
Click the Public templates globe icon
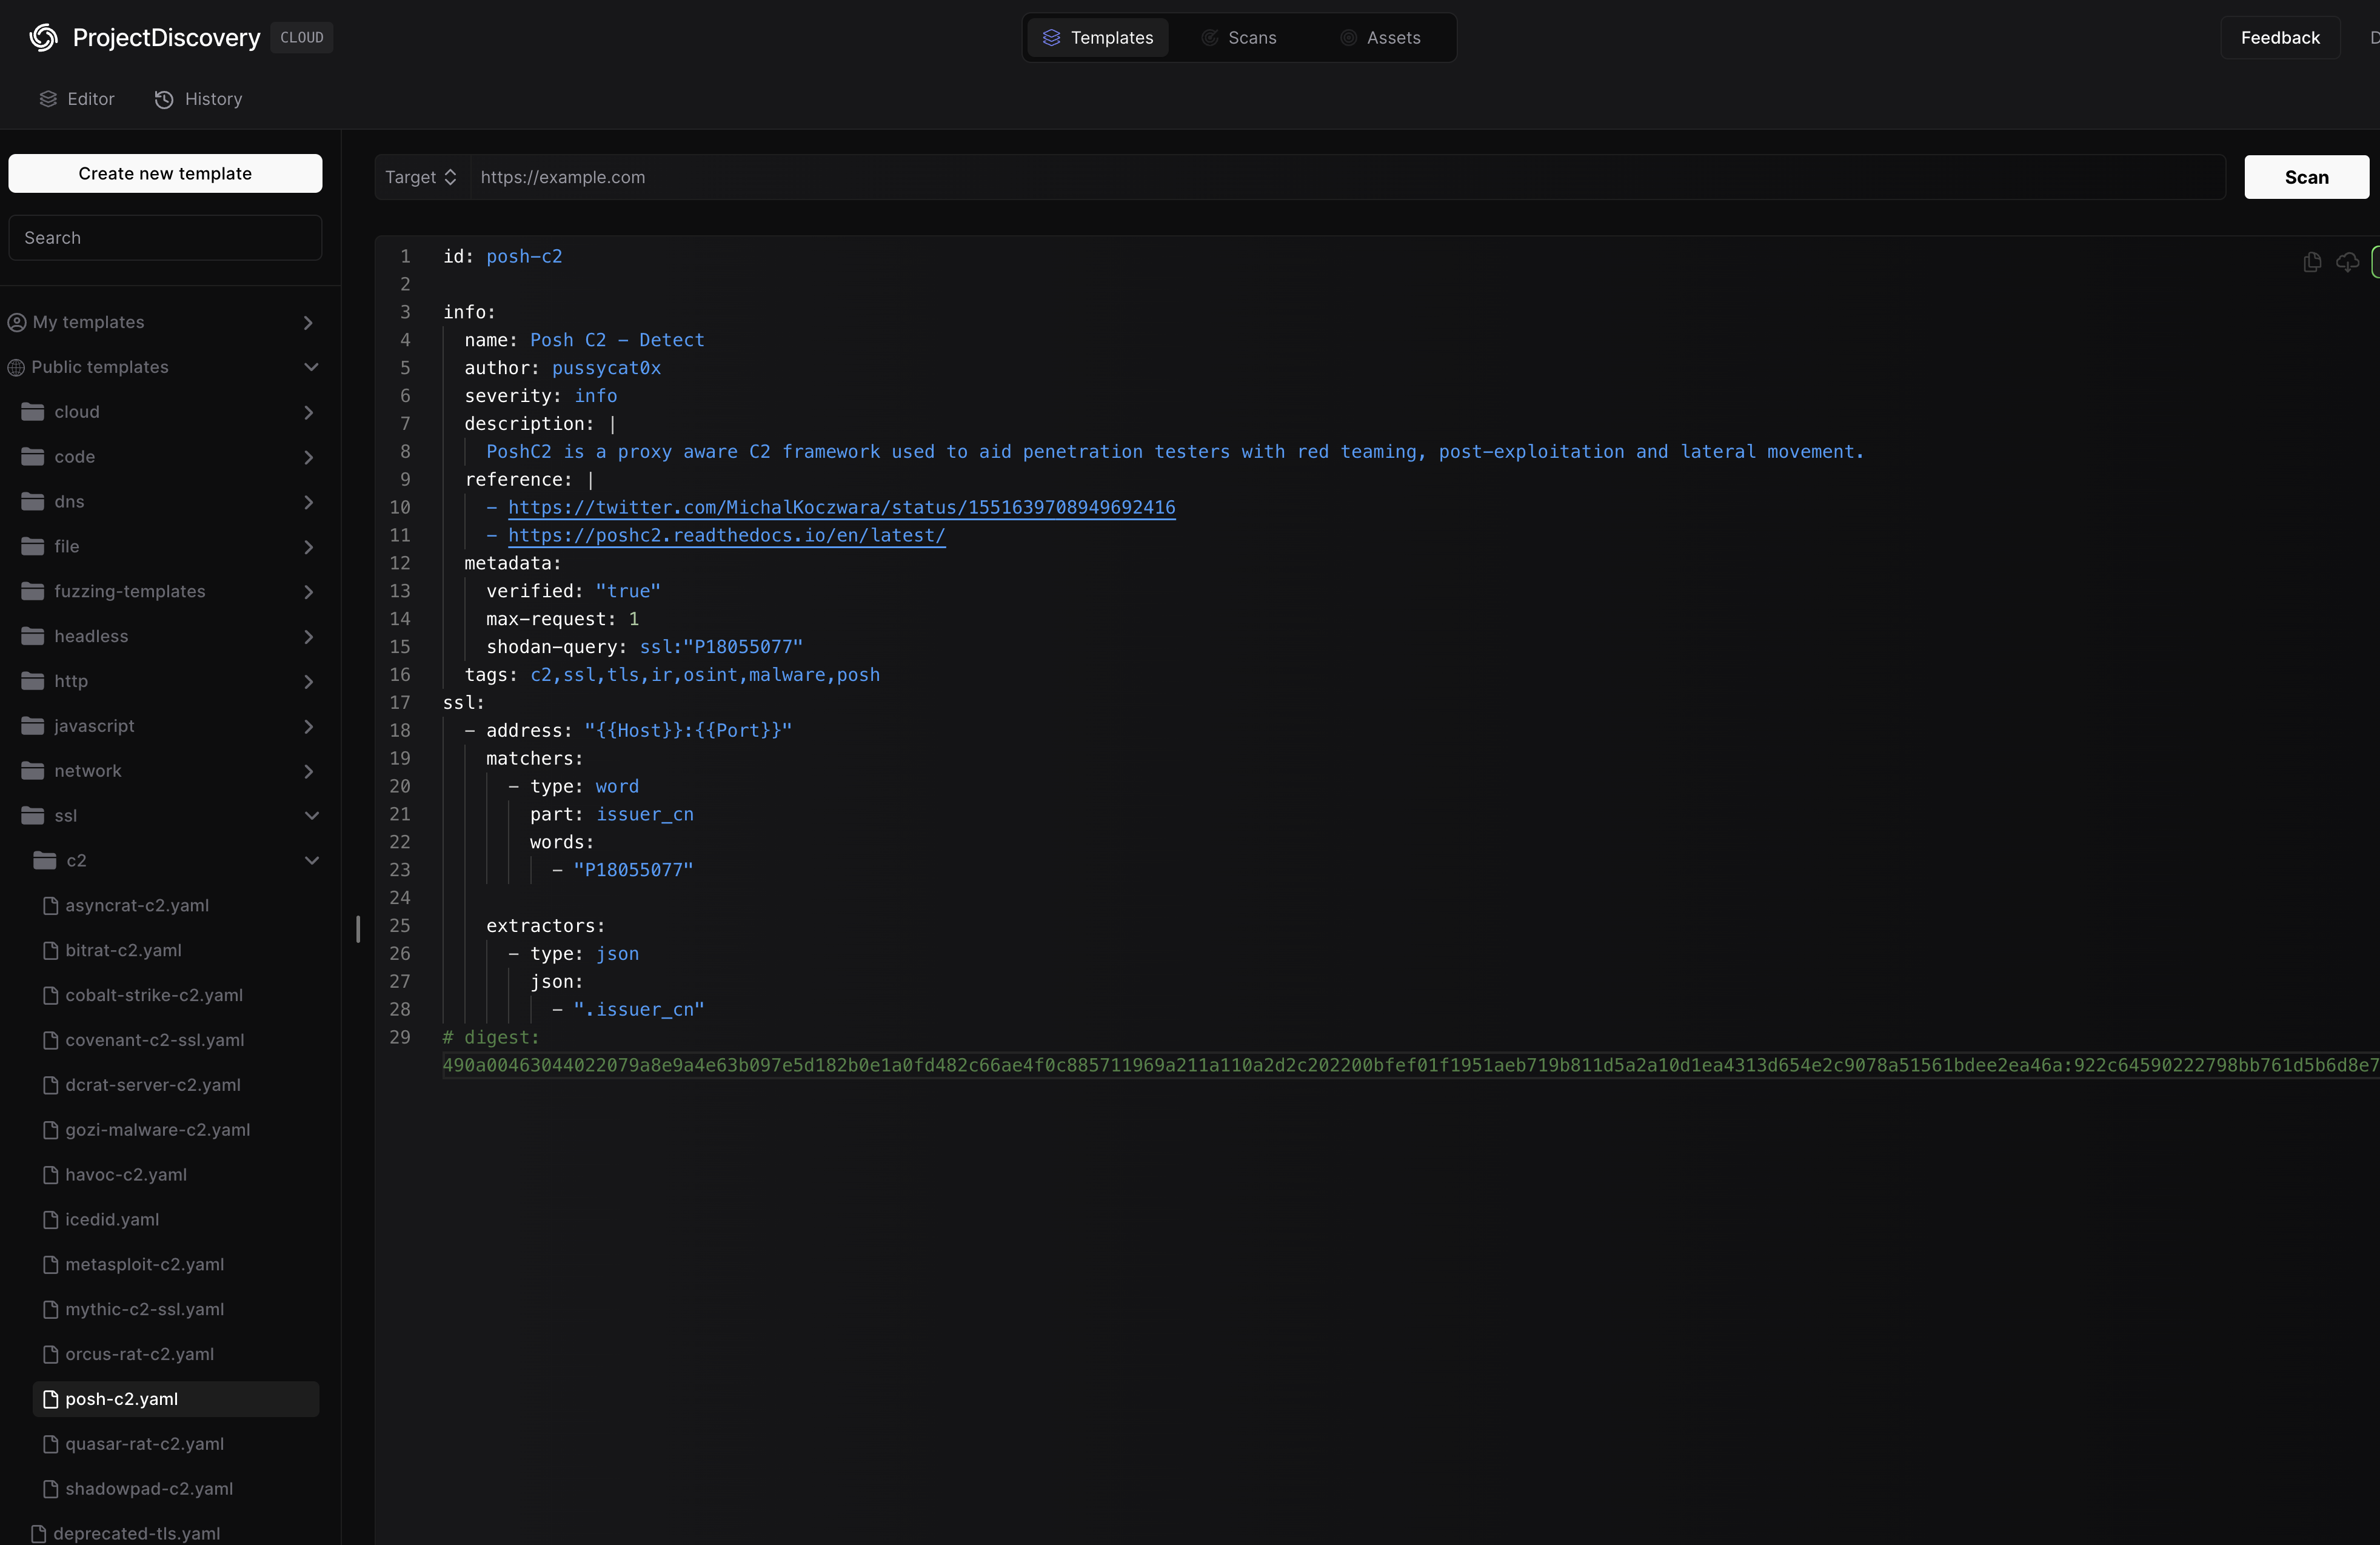[x=16, y=368]
